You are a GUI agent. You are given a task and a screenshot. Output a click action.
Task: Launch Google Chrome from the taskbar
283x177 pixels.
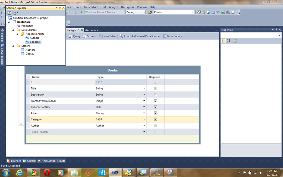click(33, 173)
